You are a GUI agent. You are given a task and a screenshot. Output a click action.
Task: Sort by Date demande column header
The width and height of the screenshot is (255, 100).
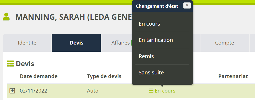tap(39, 76)
